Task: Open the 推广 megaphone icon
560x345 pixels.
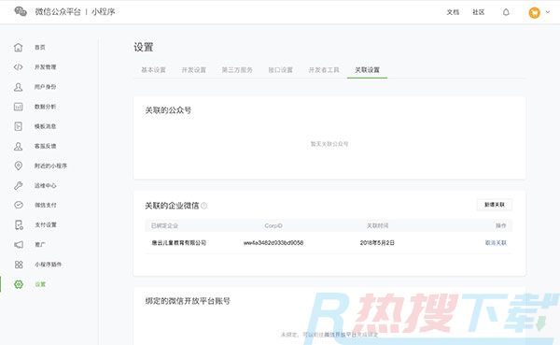Action: tap(19, 244)
